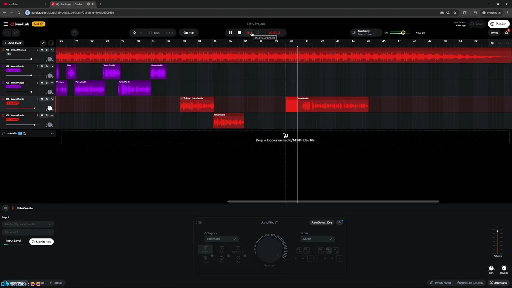Click Fx Custom tag on track 04
The width and height of the screenshot is (512, 288).
click(12, 103)
